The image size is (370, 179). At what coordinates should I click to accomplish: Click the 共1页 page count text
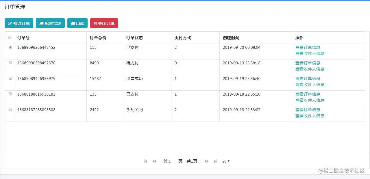tap(192, 161)
